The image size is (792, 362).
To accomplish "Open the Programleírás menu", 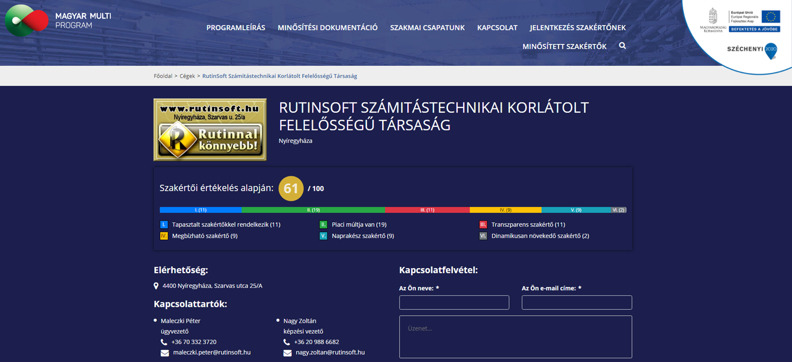I will tap(236, 28).
